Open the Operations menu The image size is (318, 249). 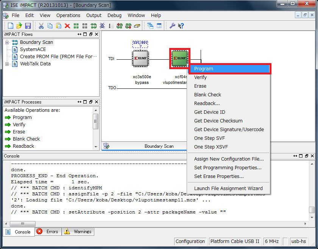pyautogui.click(x=69, y=15)
